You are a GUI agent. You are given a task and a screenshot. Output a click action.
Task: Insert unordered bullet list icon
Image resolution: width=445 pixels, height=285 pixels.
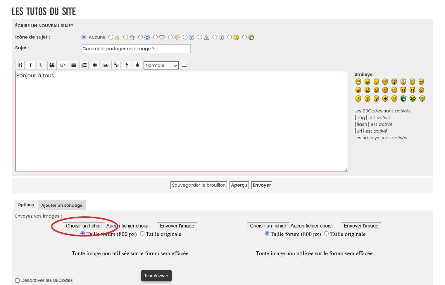click(73, 65)
